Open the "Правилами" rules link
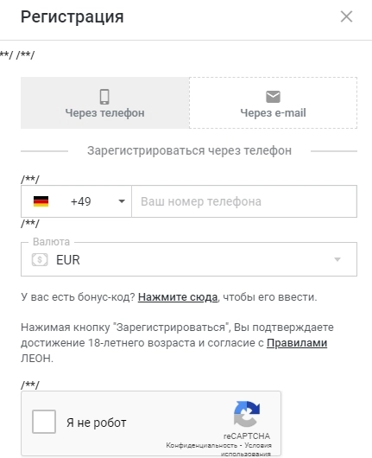This screenshot has width=372, height=458. [x=297, y=343]
